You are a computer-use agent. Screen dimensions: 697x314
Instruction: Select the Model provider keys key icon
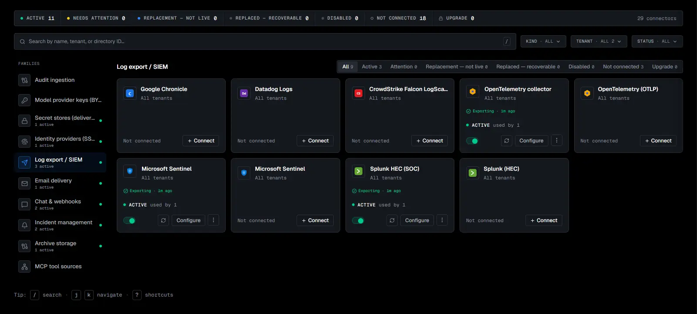(24, 100)
